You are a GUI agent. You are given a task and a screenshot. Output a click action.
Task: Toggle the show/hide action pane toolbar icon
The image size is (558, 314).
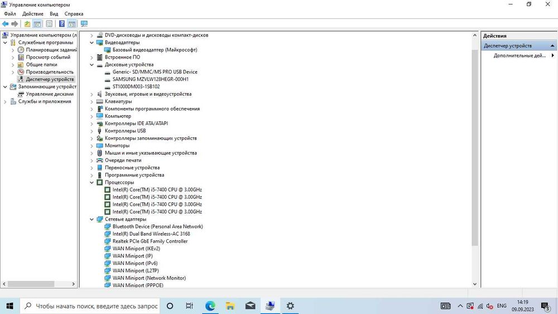click(x=72, y=24)
